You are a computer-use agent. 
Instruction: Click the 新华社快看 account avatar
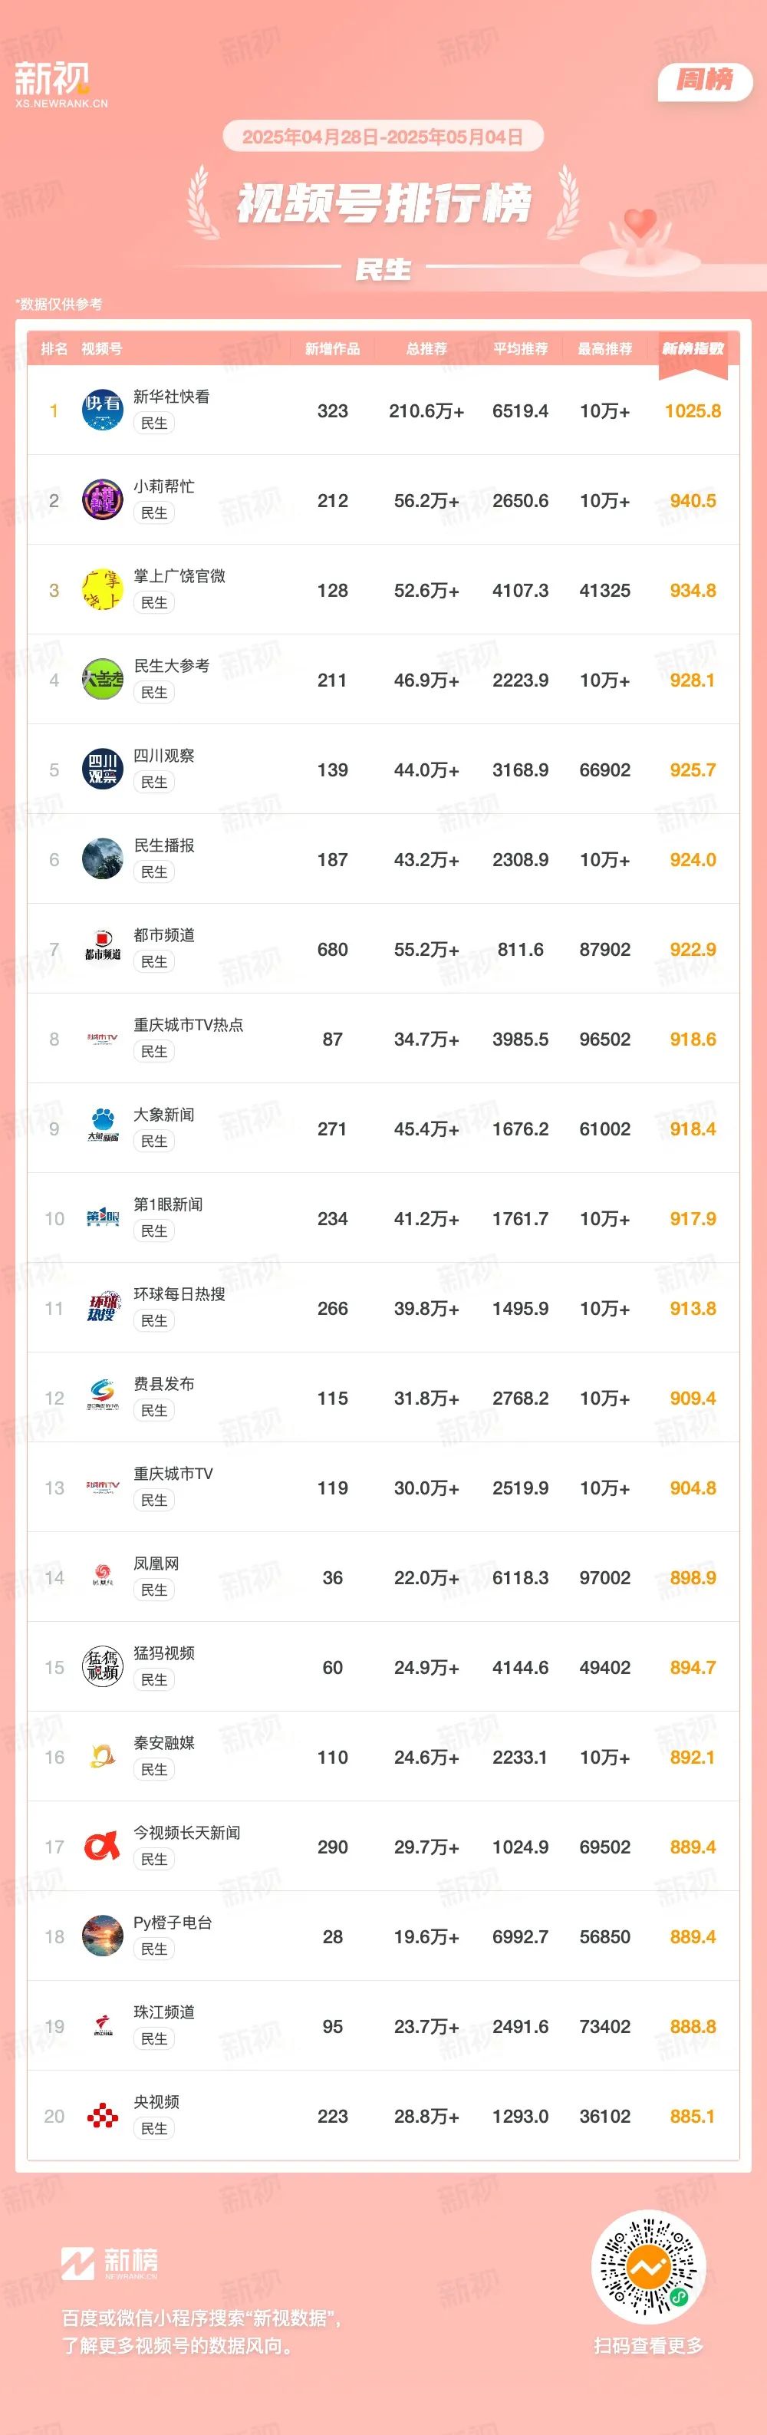102,410
